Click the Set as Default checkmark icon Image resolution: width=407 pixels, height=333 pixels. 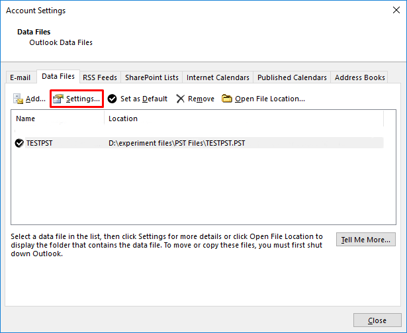(x=112, y=99)
